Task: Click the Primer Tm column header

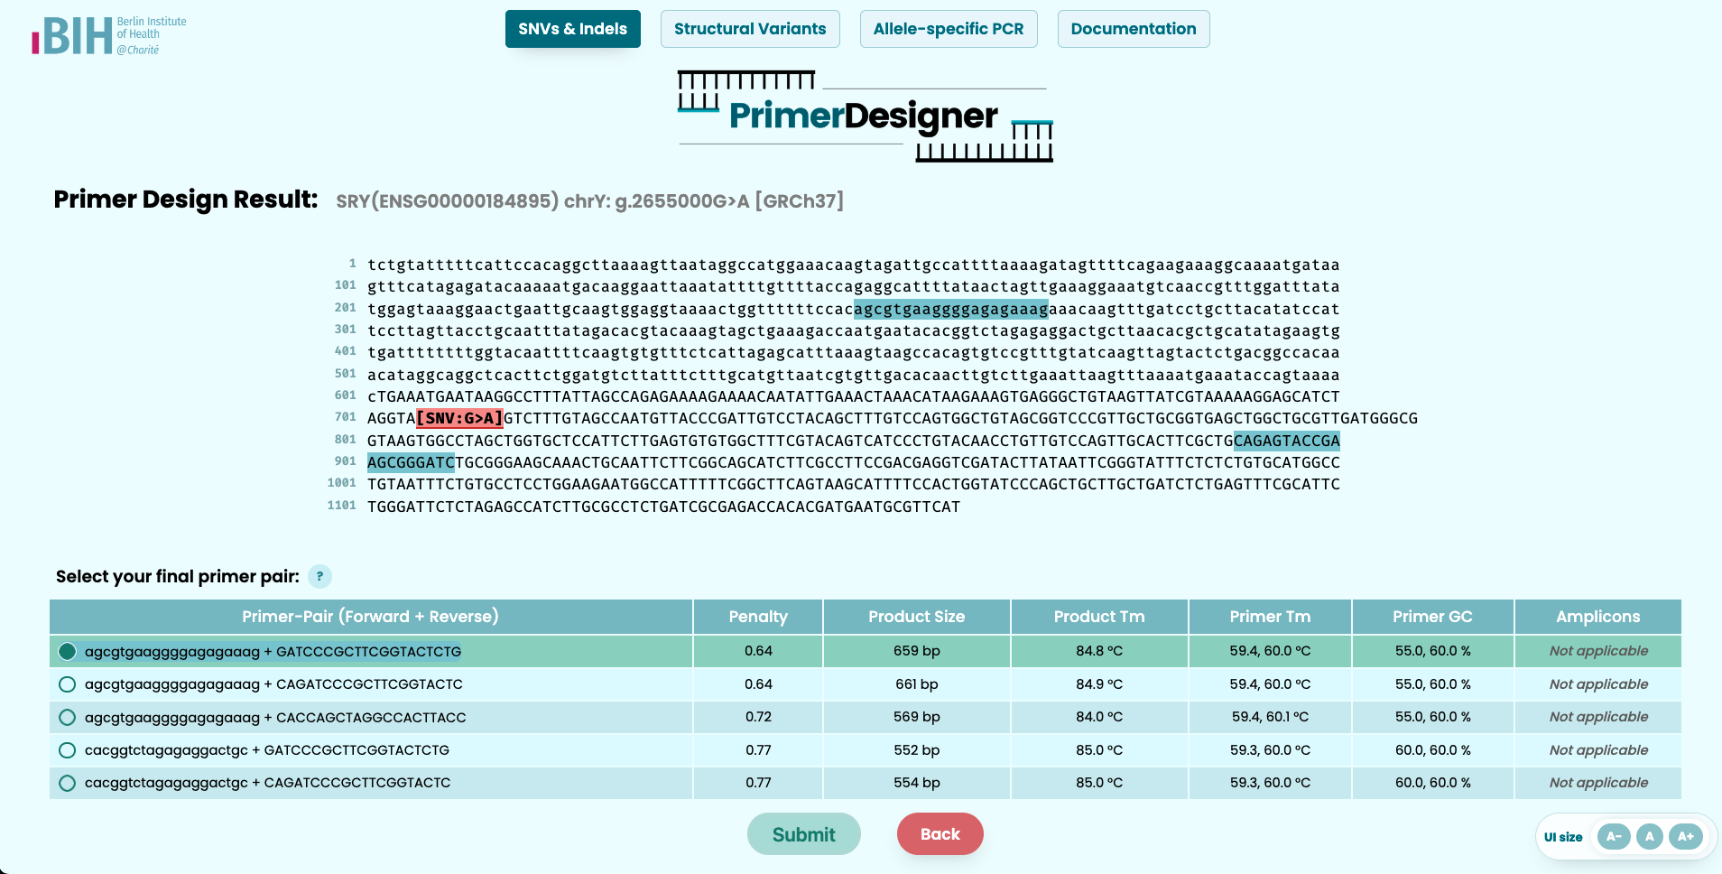Action: (1270, 617)
